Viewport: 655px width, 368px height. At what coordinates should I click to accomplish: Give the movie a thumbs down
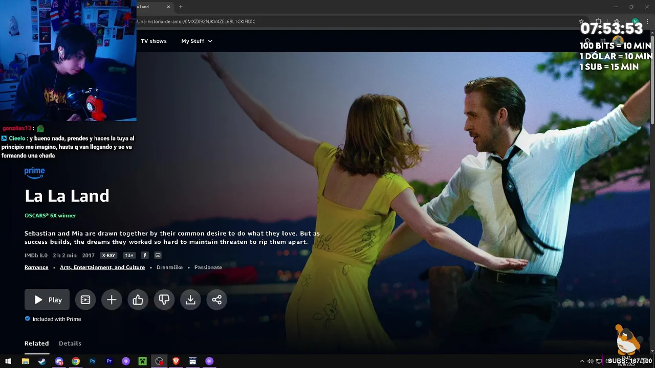tap(164, 300)
